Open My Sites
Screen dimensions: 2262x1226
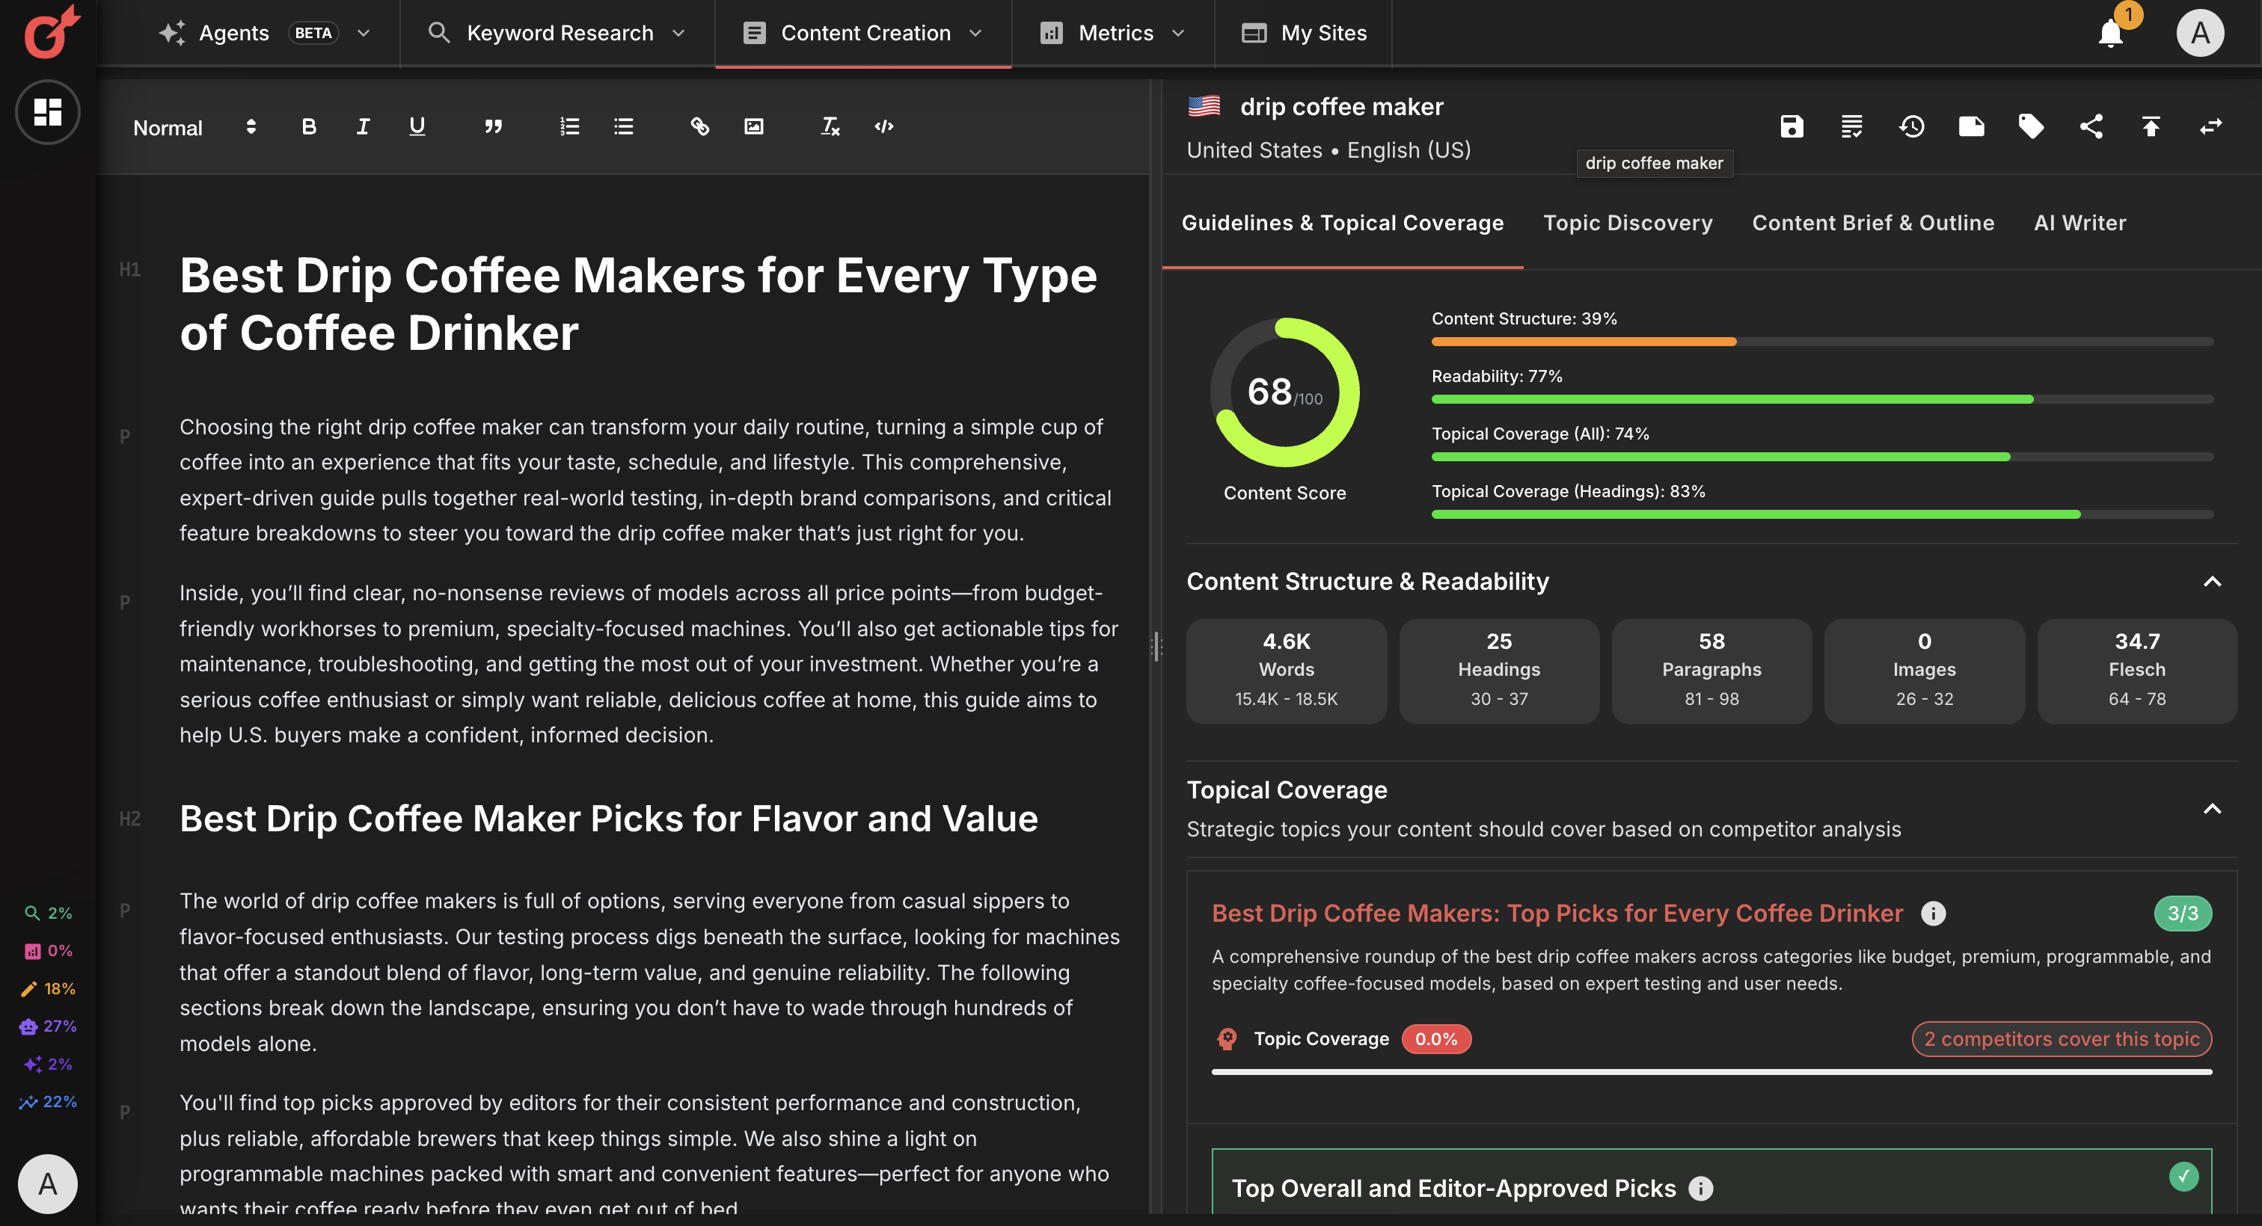[x=1304, y=32]
